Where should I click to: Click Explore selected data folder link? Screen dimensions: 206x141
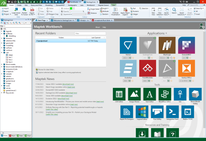60,72
